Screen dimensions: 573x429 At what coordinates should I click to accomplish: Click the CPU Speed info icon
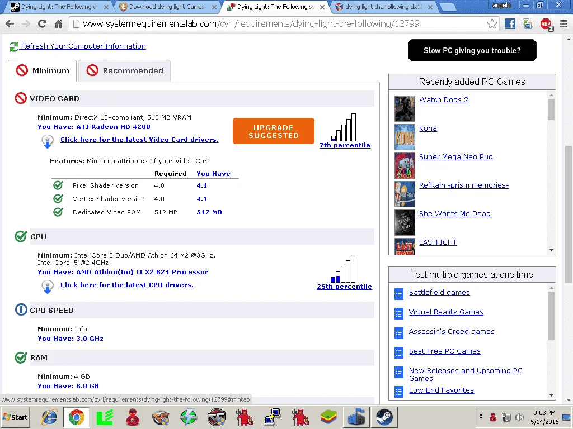pos(21,309)
